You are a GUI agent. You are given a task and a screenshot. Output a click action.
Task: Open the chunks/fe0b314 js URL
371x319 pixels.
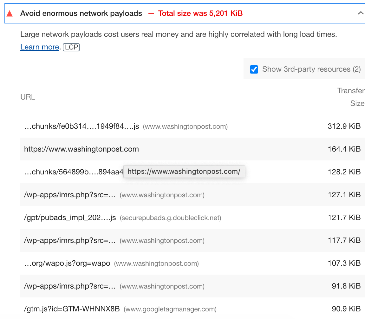pyautogui.click(x=81, y=127)
